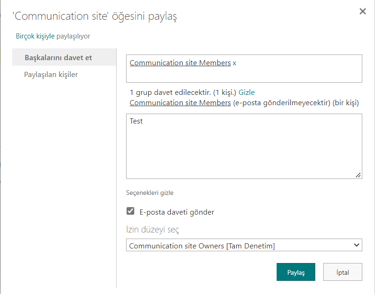Viewport: 375px width, 294px height.
Task: Click the "İzin düzeyi seç" label
Action: (x=152, y=230)
